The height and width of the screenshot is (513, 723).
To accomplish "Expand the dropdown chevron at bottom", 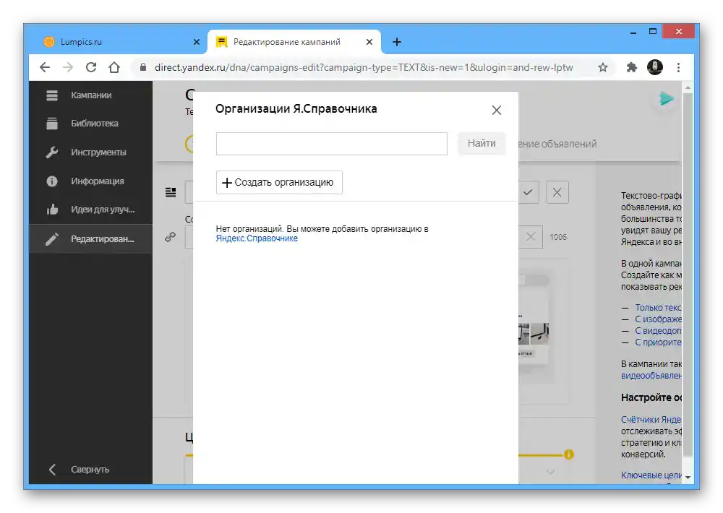I will pyautogui.click(x=550, y=472).
